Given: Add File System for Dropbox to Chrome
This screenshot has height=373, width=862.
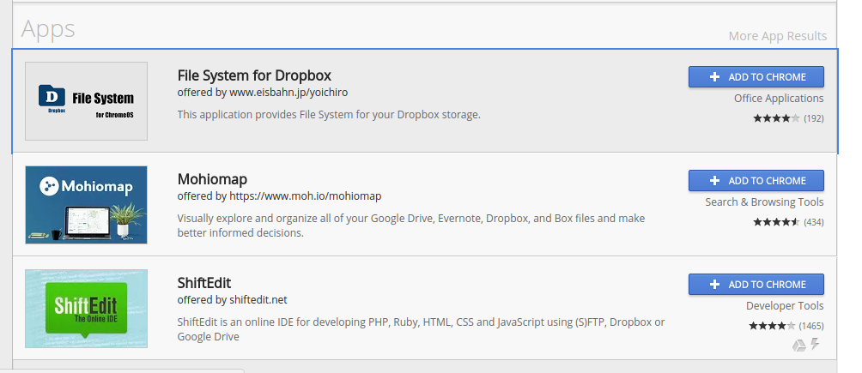Looking at the screenshot, I should click(756, 77).
